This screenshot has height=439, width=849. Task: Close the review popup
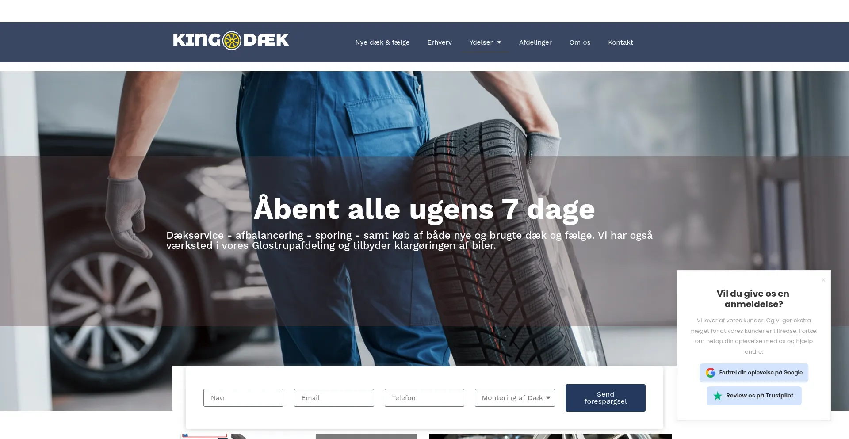(823, 280)
